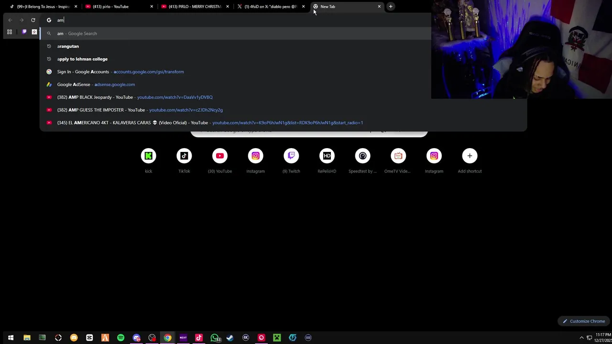
Task: Open EL AMERICANO 4KT KALAVERAS CARAS suggestion
Action: click(283, 123)
